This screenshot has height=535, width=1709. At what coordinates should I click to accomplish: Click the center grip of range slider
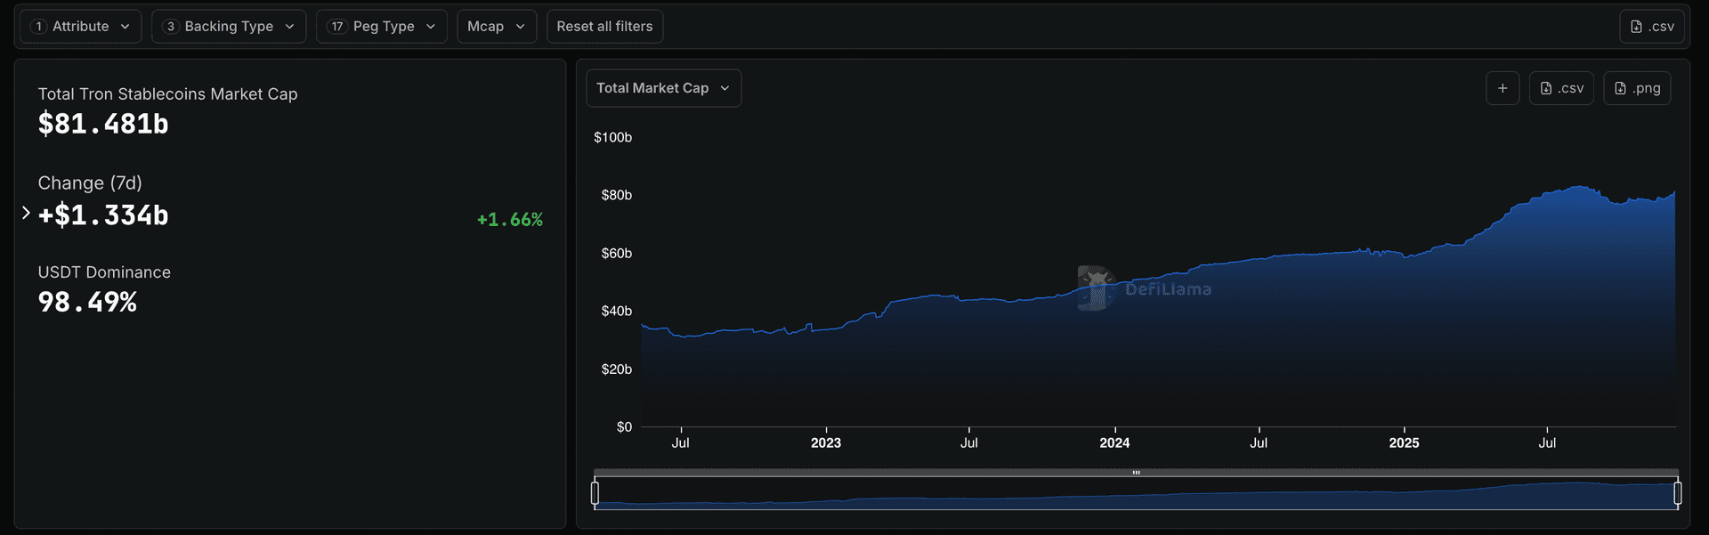point(1136,473)
